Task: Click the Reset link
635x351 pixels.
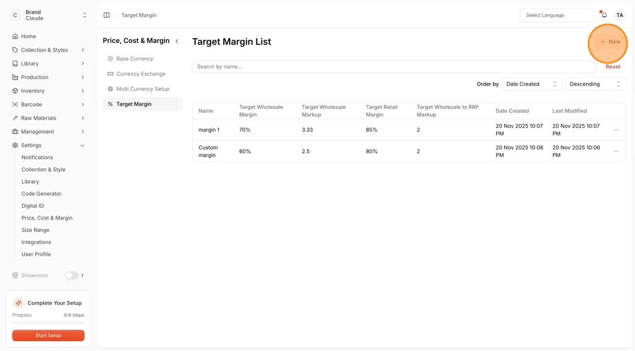Action: (613, 67)
